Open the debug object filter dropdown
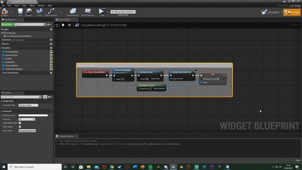302x170 pixels. coord(123,12)
